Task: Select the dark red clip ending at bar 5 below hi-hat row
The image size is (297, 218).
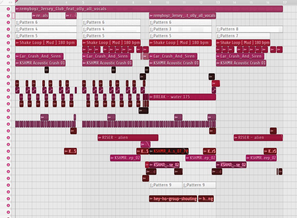Action: (x=73, y=131)
